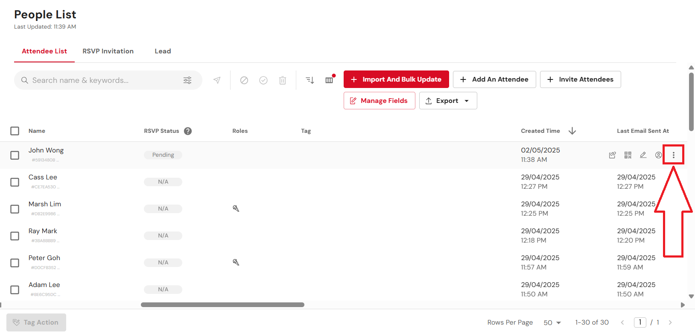Image resolution: width=695 pixels, height=334 pixels.
Task: Click the name Peter Goh
Action: pos(44,258)
